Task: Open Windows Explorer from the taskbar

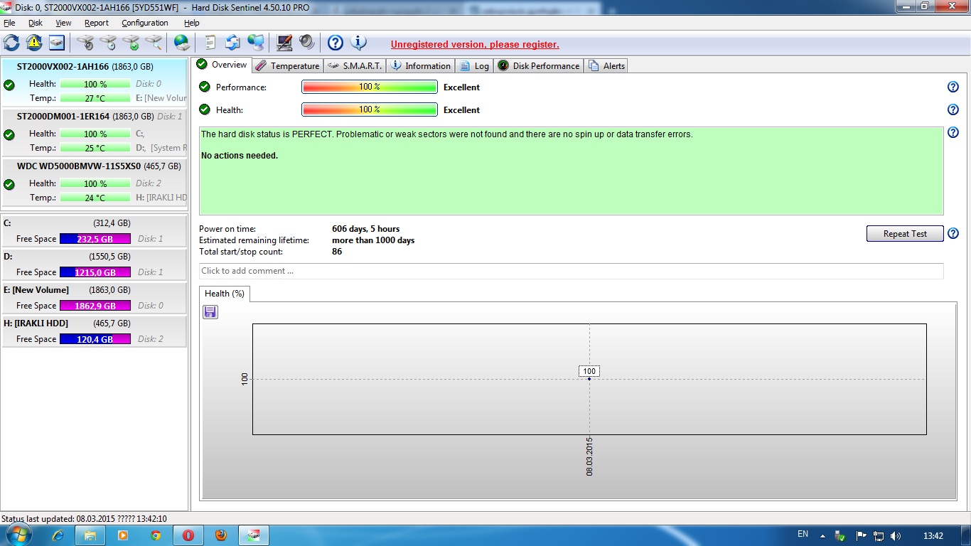Action: pyautogui.click(x=90, y=535)
